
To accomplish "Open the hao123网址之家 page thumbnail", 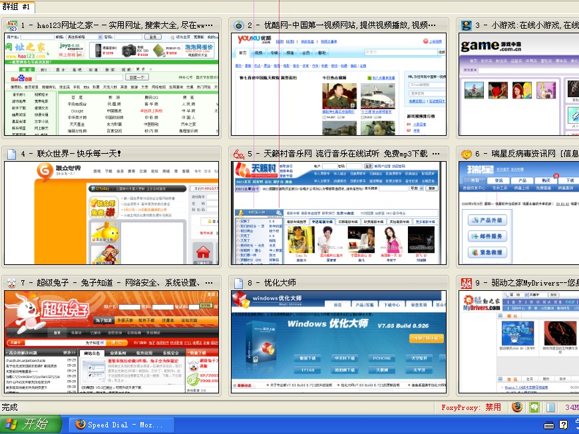I will (112, 85).
